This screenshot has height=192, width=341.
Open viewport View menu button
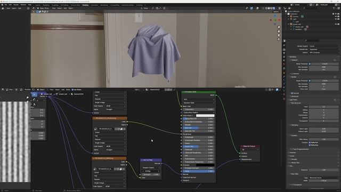pyautogui.click(x=54, y=9)
